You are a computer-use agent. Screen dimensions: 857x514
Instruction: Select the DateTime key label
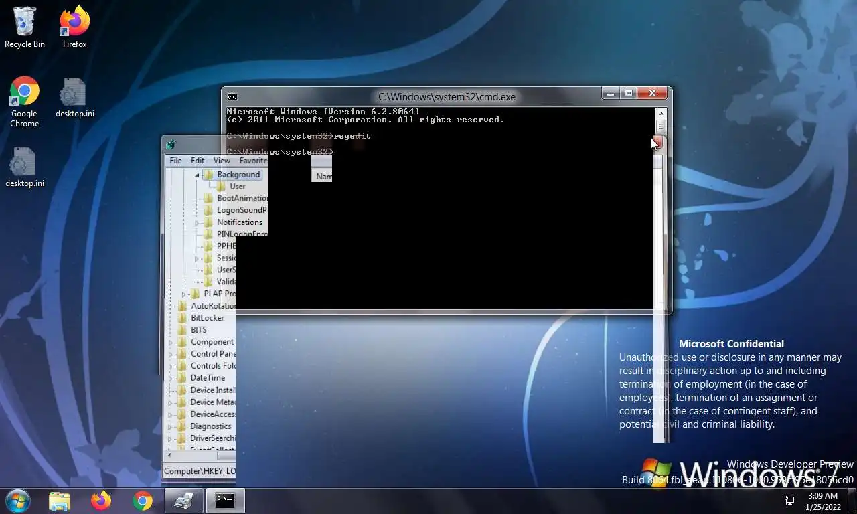[x=208, y=378]
